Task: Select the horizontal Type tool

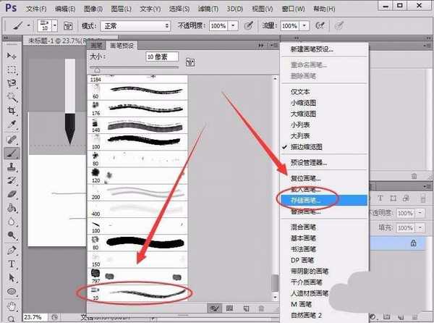Action: tap(12, 263)
